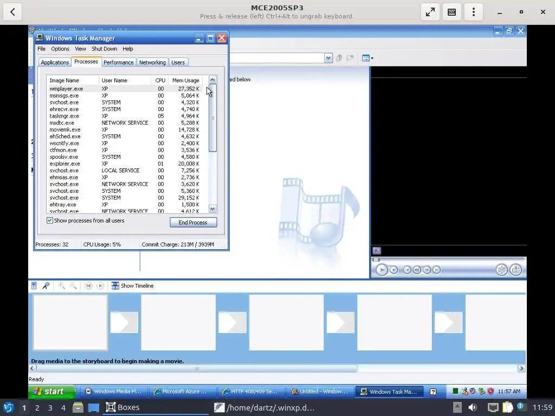Viewport: 555px width, 416px height.
Task: Switch to Windows Media Player taskbar button
Action: point(113,391)
